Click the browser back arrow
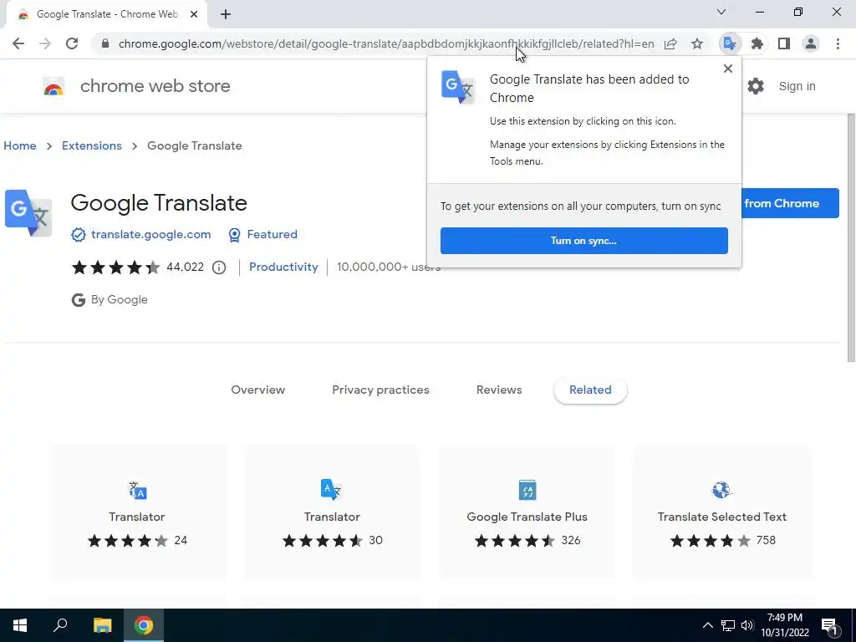 click(x=18, y=43)
